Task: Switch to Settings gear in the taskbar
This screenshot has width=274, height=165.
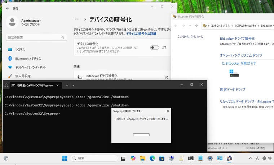Action: (210, 159)
